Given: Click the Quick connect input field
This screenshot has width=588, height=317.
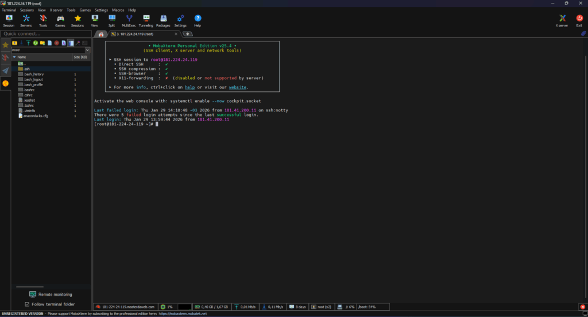Looking at the screenshot, I should click(x=46, y=34).
